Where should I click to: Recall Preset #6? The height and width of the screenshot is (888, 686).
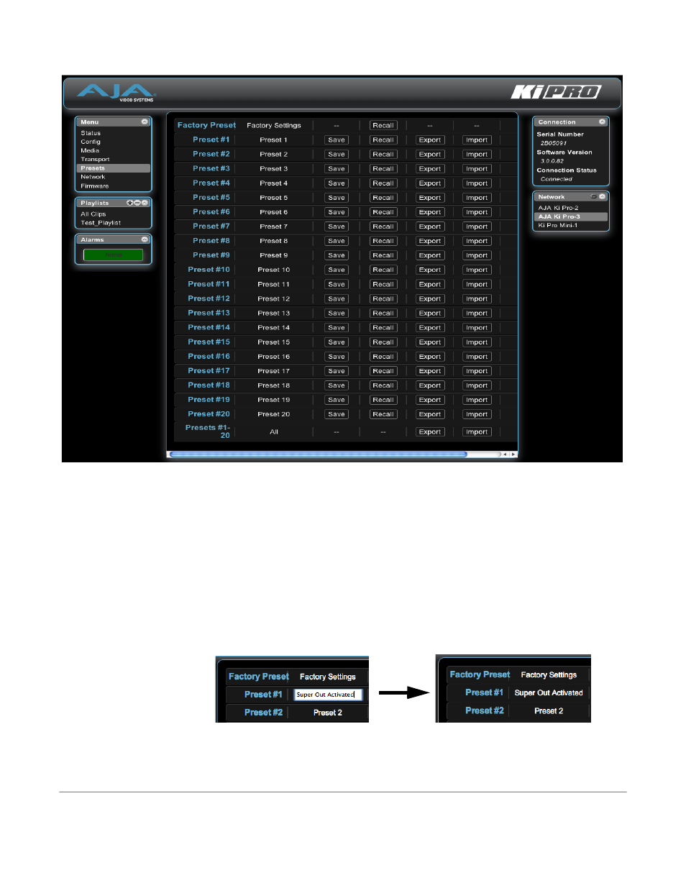click(x=383, y=211)
